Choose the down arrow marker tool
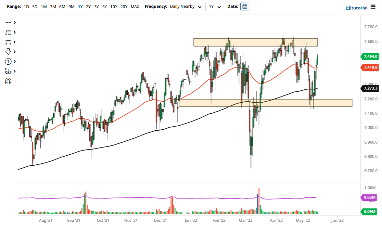 point(8,52)
